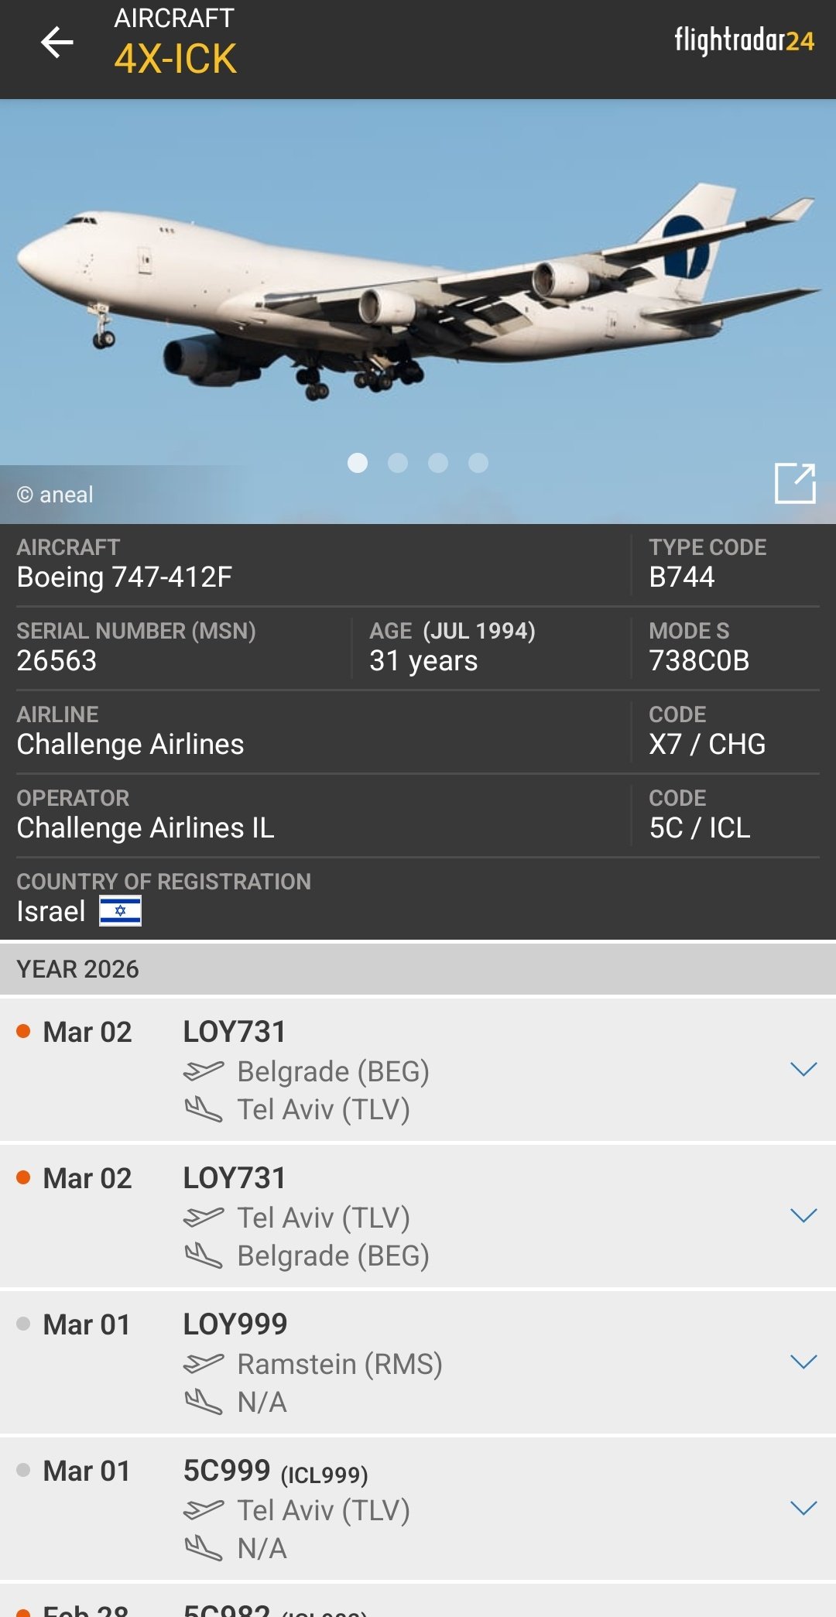Expand the 5C999 Tel Aviv flight details
The height and width of the screenshot is (1617, 836).
click(803, 1509)
